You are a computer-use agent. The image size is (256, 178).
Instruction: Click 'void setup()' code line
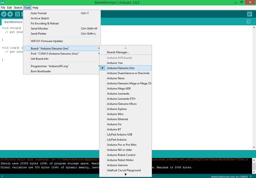pos(11,28)
